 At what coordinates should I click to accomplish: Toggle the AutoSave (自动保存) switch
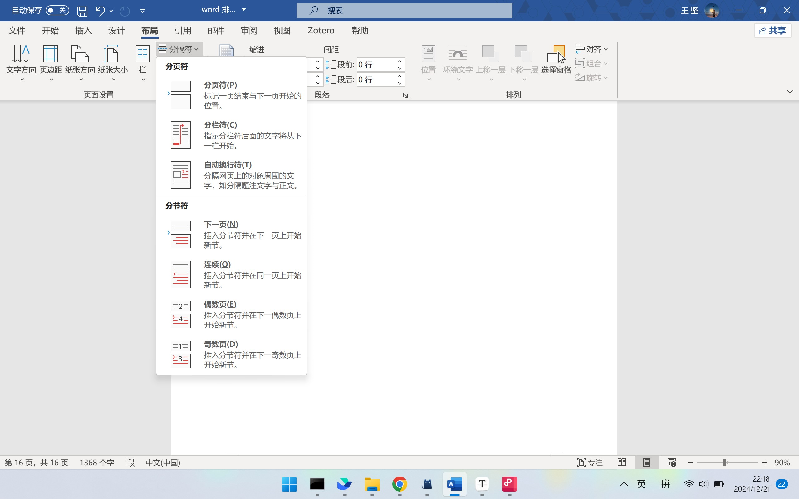(x=57, y=10)
